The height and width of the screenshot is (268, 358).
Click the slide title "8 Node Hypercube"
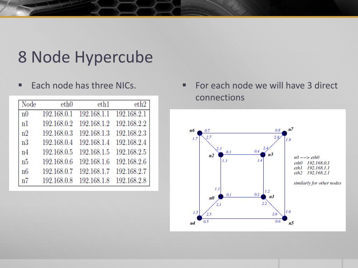[x=85, y=57]
